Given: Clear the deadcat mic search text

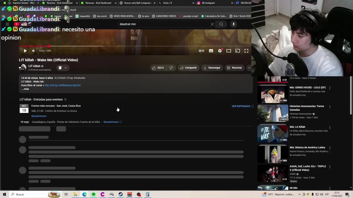Looking at the screenshot, I should tap(212, 24).
